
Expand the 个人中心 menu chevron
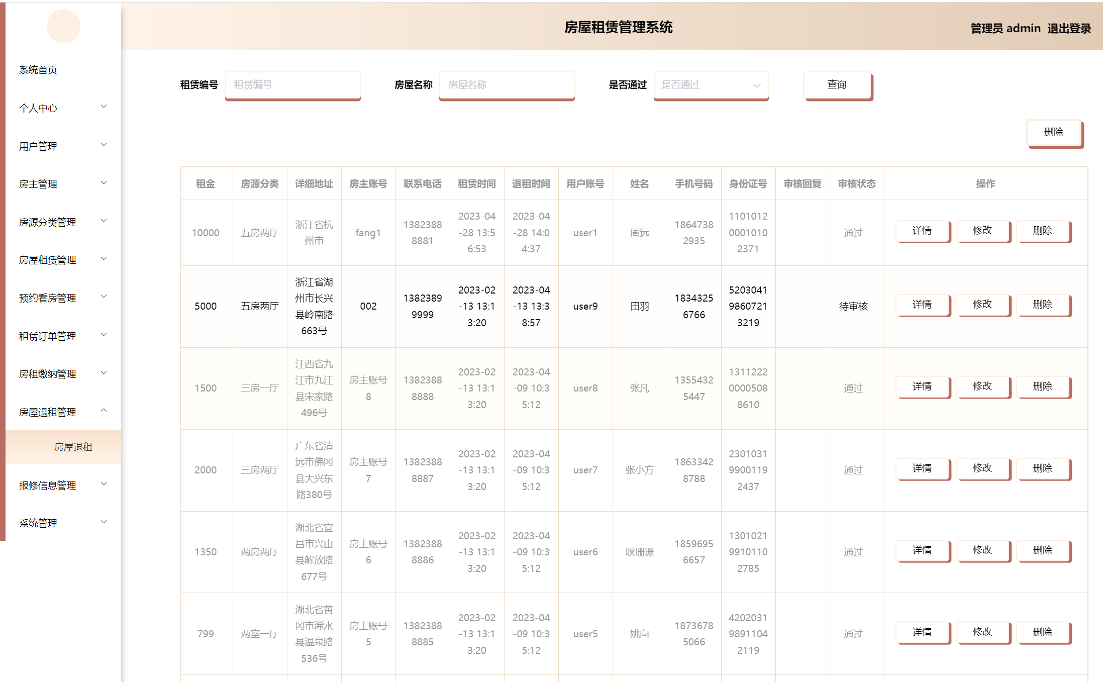tap(104, 107)
